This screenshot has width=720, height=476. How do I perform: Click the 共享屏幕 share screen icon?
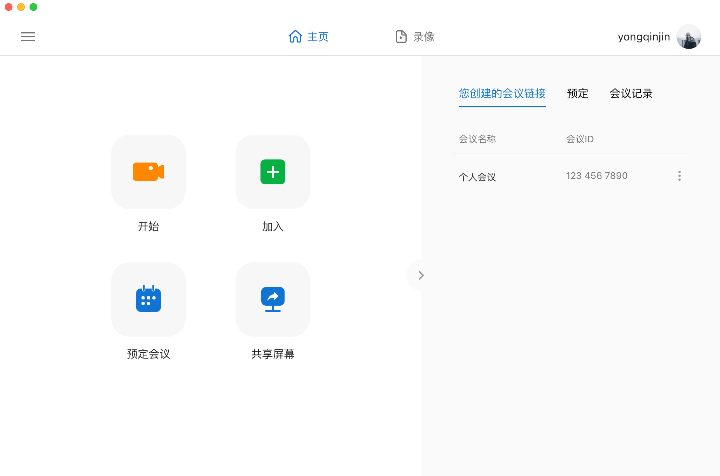tap(273, 299)
